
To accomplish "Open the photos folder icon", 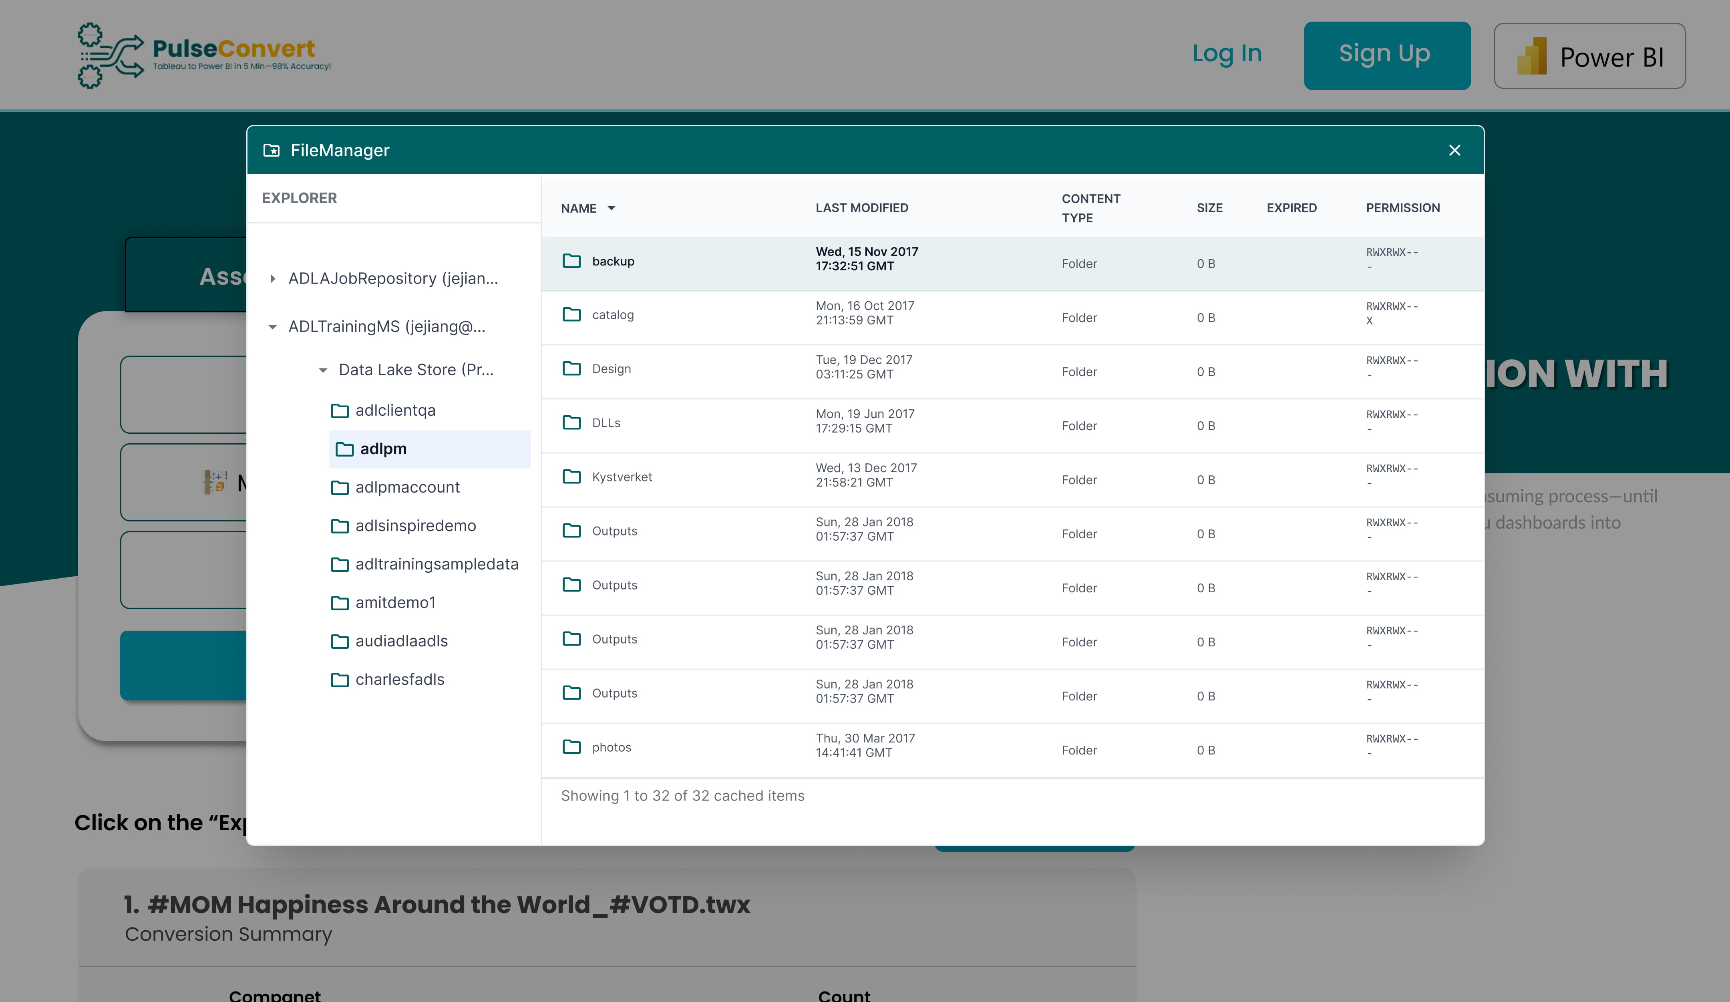I will 572,747.
